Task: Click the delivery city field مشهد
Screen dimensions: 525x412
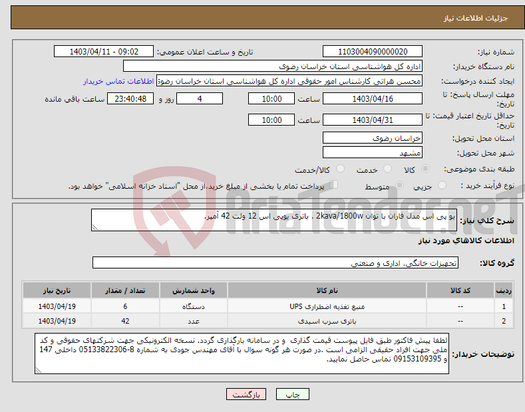Action: point(373,152)
